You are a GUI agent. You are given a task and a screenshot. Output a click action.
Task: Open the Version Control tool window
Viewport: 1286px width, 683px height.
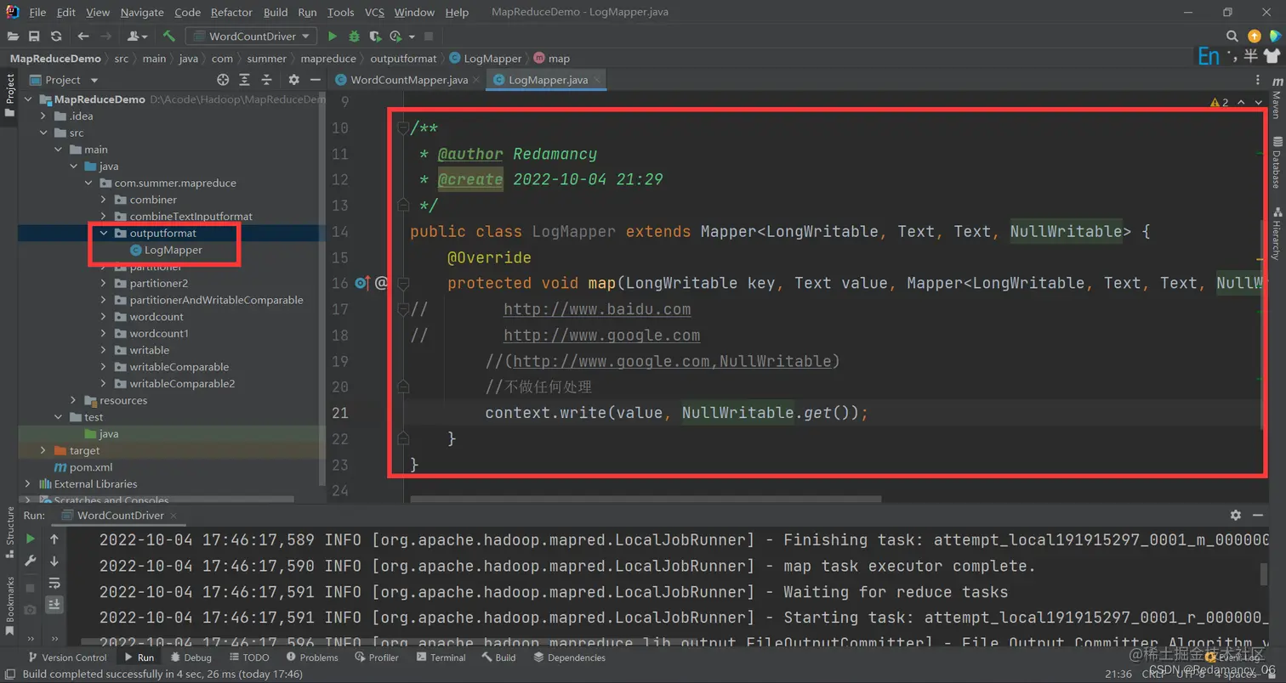click(67, 657)
